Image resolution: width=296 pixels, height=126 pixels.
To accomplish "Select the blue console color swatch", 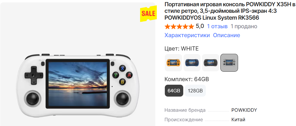I will pos(192,63).
